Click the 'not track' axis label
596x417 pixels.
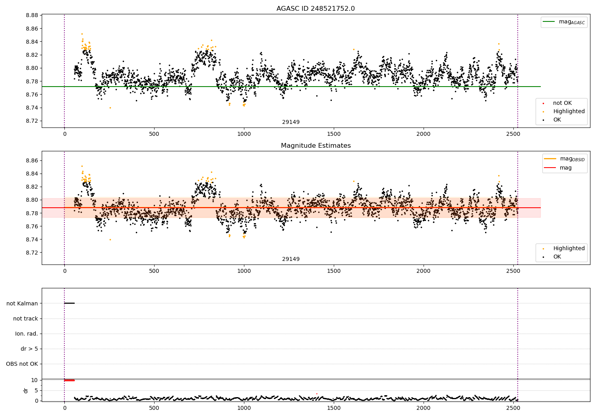[x=25, y=319]
